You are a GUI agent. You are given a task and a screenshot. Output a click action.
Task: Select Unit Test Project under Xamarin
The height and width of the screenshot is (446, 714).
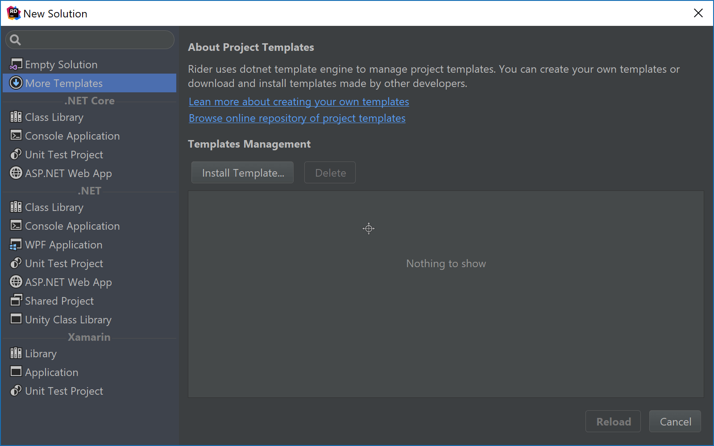89,391
